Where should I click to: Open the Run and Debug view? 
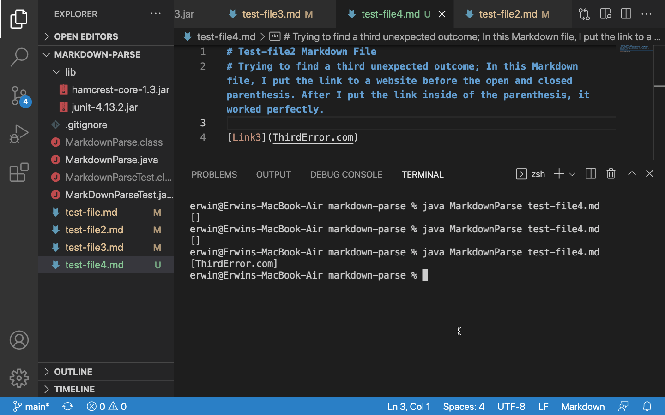(x=19, y=134)
